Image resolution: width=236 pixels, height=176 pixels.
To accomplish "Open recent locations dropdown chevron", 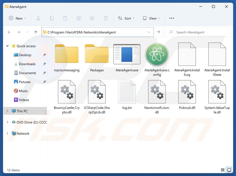I will [27, 32].
